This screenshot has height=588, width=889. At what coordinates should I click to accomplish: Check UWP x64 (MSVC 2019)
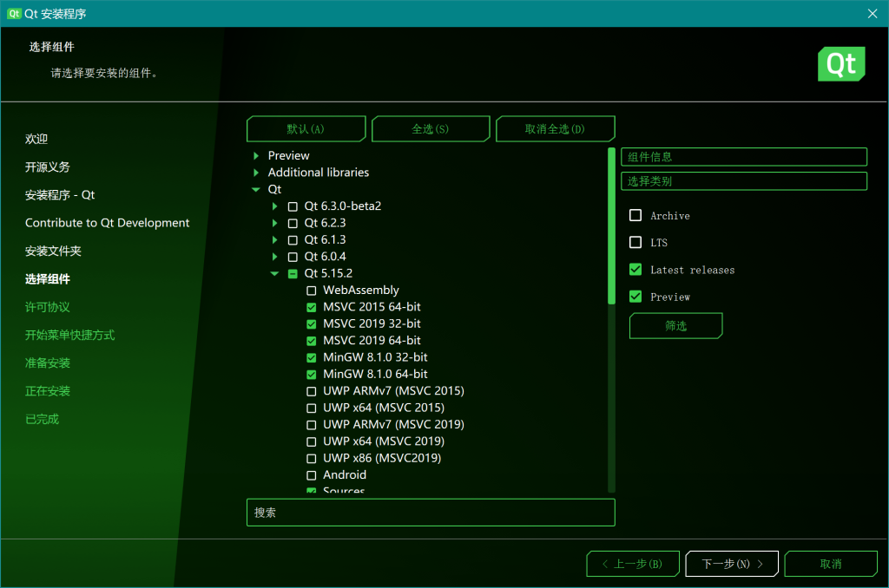(312, 441)
